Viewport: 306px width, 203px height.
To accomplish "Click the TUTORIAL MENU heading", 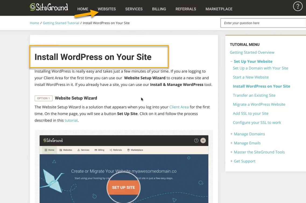I will point(245,44).
